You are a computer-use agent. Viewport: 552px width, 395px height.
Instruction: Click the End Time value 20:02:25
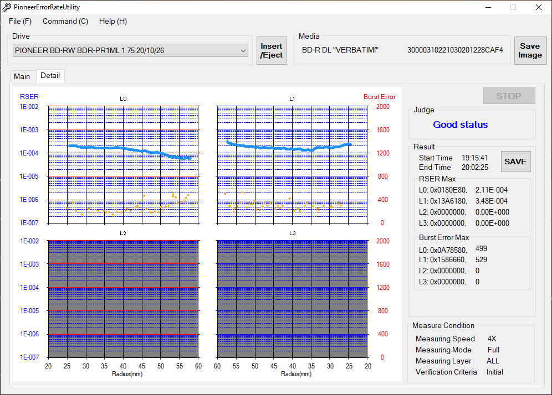475,167
